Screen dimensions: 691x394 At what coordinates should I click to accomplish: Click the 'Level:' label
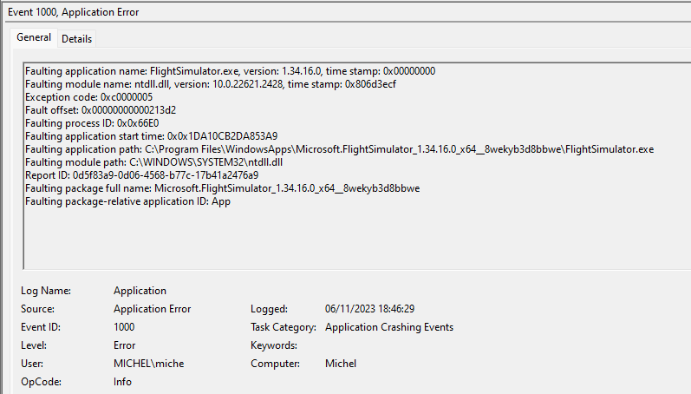[34, 345]
